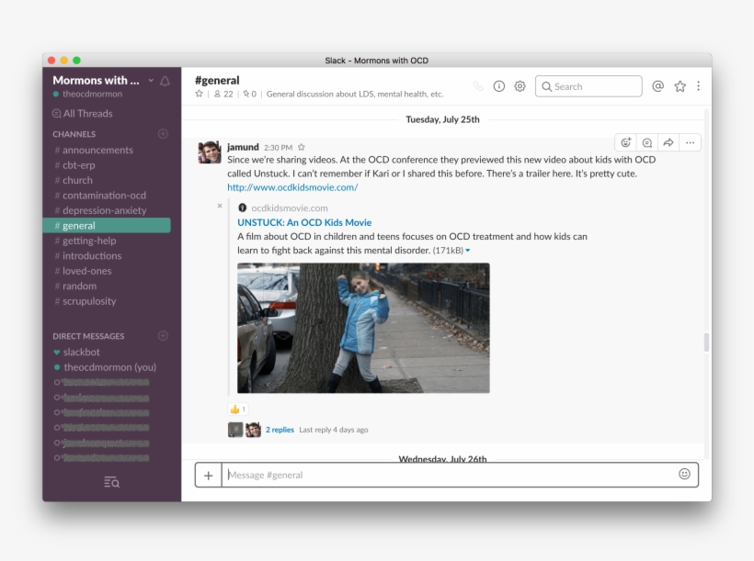Switch to loved-ones channel

point(86,271)
